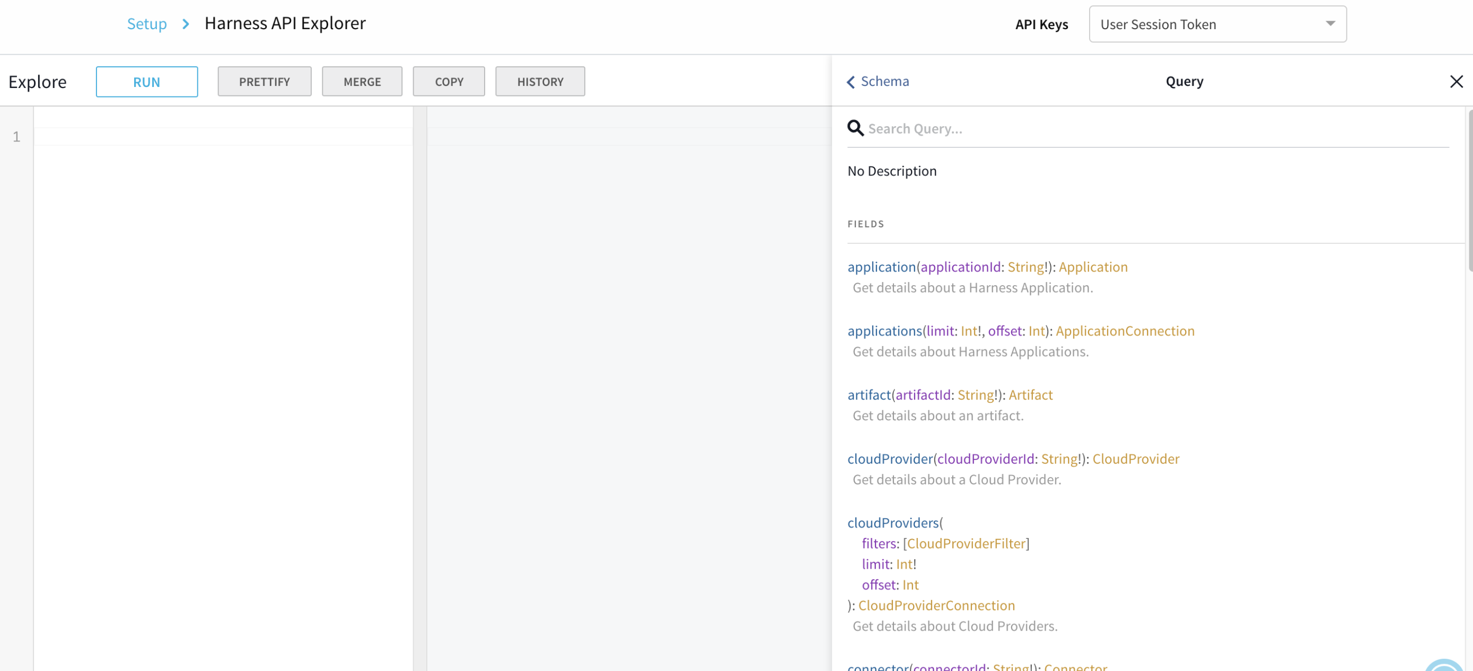
Task: Open the application field definition
Action: tap(881, 267)
